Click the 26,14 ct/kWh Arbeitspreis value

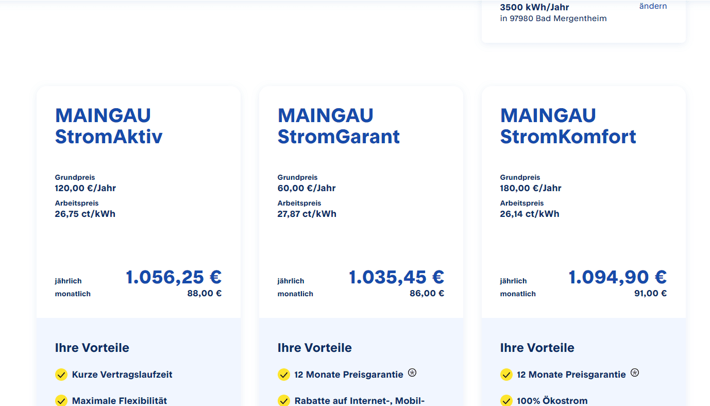(530, 214)
